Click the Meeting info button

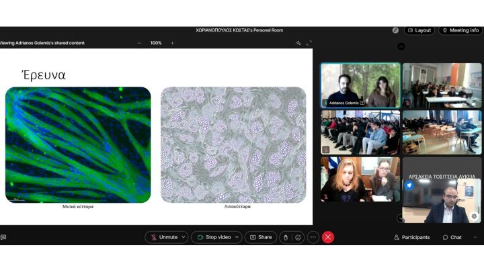pos(460,30)
